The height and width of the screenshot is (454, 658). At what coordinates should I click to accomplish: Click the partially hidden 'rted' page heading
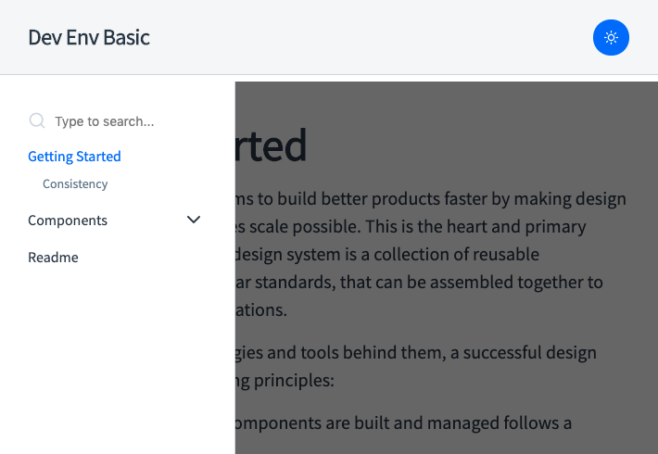coord(272,145)
